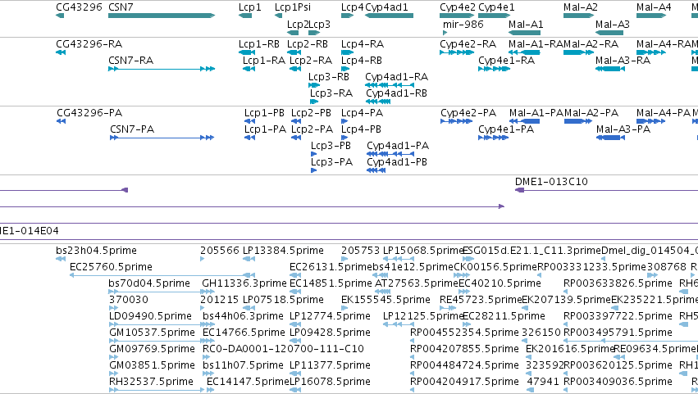Click the teal Cyp4ad1 gene bar
This screenshot has width=698, height=394.
pos(389,16)
